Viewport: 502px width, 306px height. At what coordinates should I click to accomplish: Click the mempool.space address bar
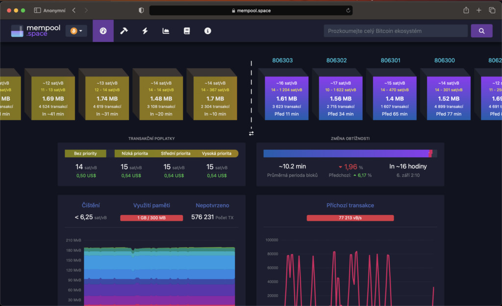(251, 11)
